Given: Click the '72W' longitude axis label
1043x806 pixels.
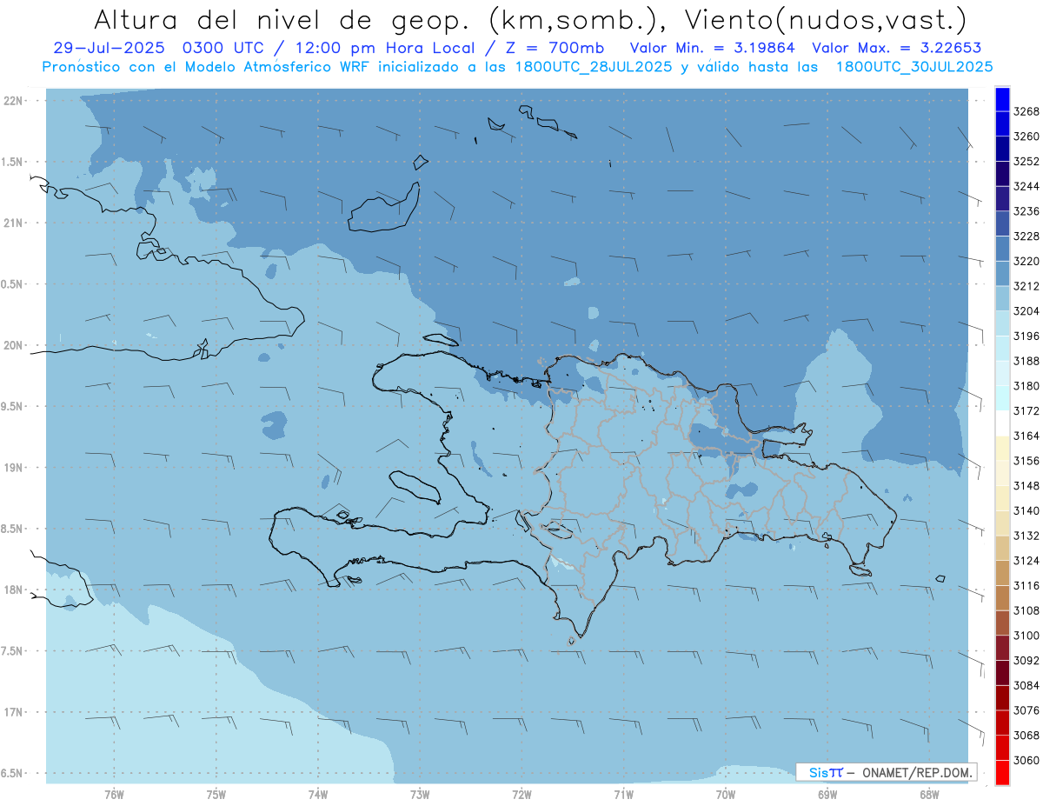Looking at the screenshot, I should [521, 794].
